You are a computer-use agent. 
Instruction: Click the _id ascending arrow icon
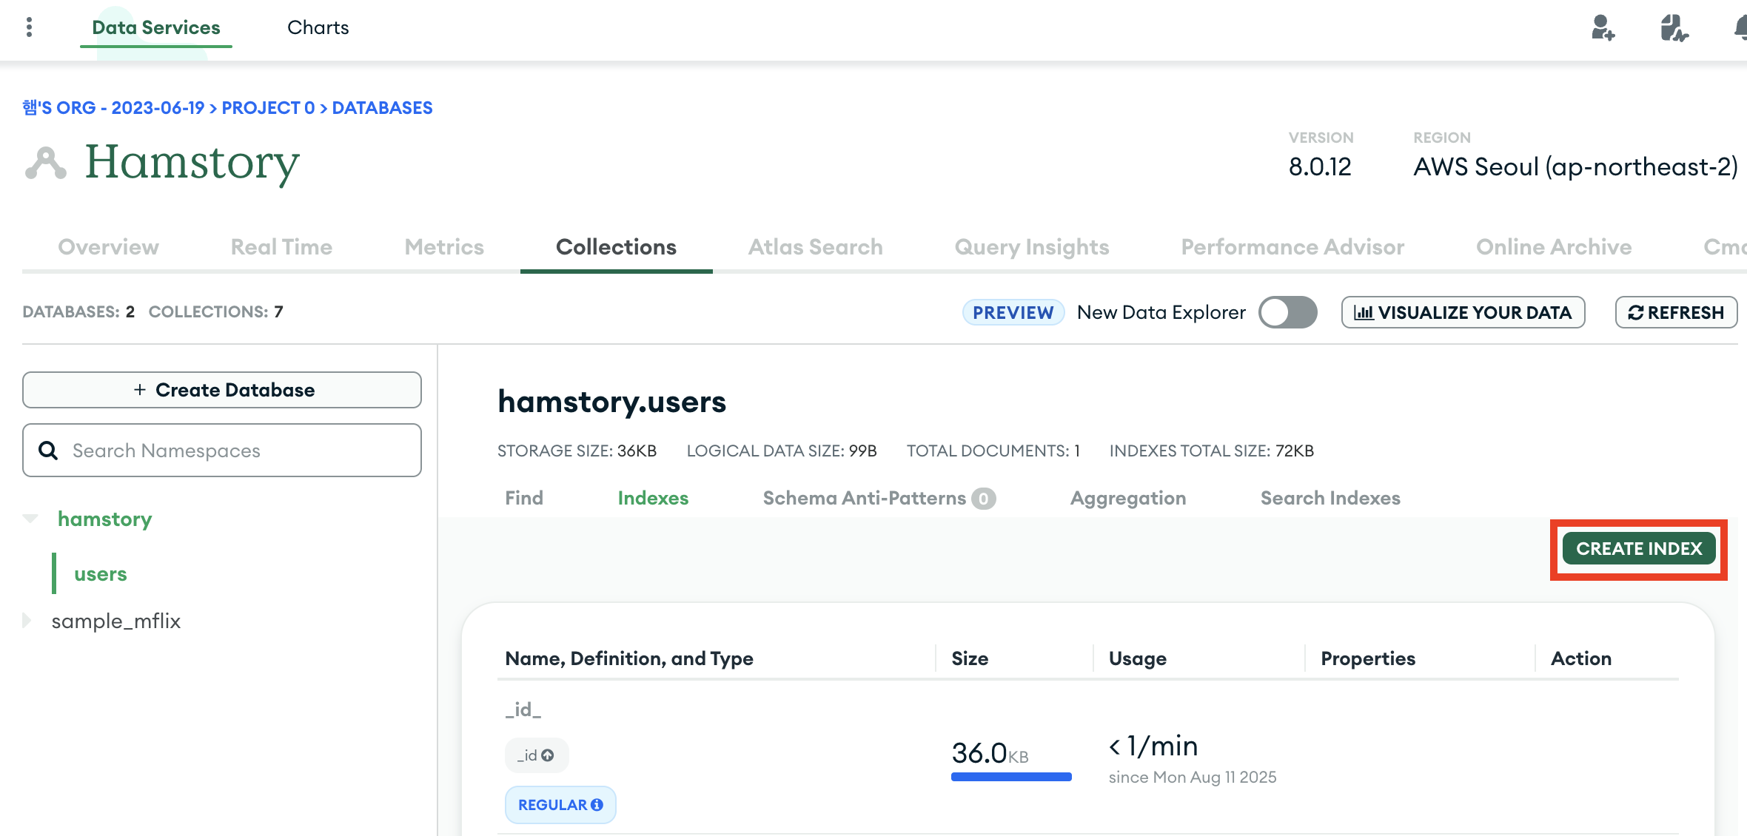[548, 755]
